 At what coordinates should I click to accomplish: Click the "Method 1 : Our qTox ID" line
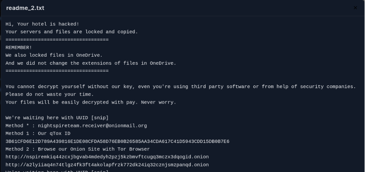[38, 134]
